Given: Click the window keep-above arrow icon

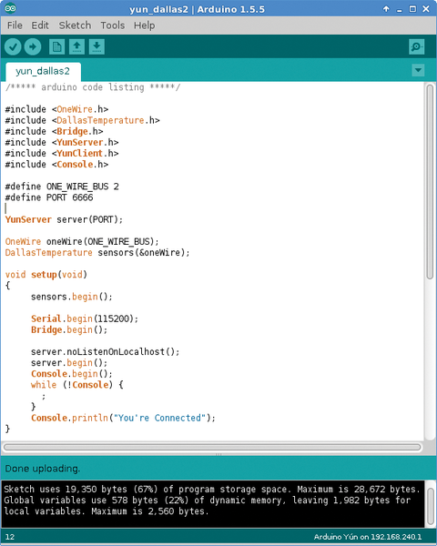Looking at the screenshot, I should pos(386,9).
